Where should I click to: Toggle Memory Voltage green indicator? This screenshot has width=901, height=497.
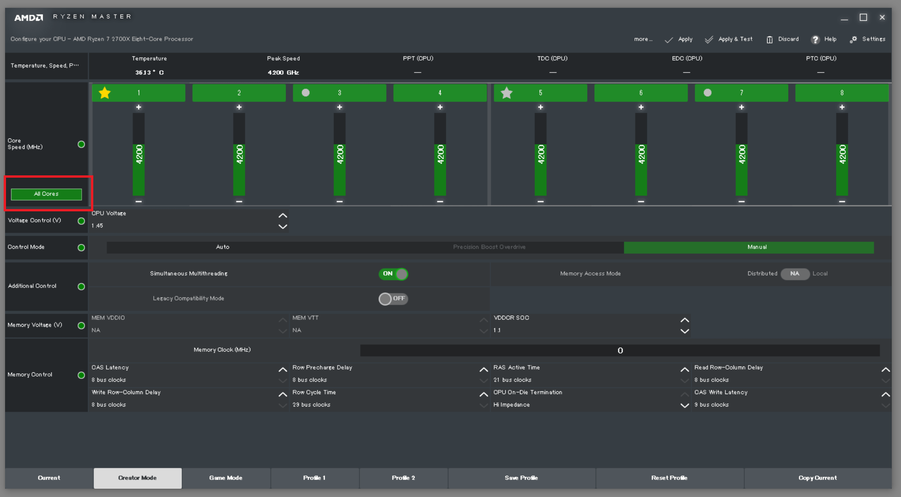pos(81,326)
